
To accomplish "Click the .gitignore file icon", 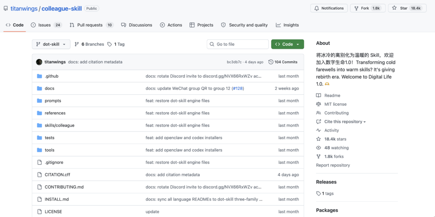I will [x=40, y=162].
